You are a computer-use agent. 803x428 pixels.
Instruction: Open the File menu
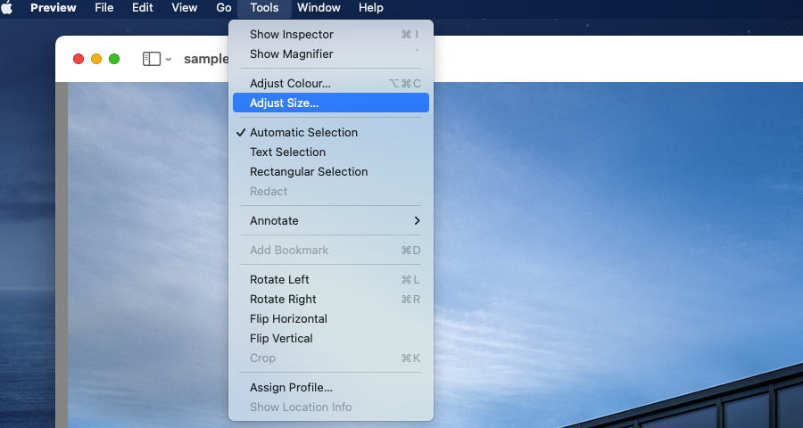tap(104, 8)
